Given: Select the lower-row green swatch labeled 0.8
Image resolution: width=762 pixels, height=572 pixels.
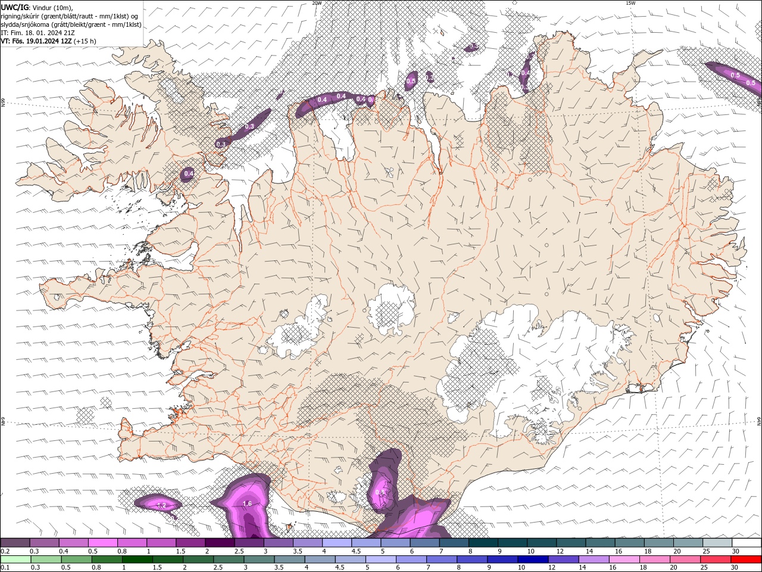Looking at the screenshot, I should point(107,559).
